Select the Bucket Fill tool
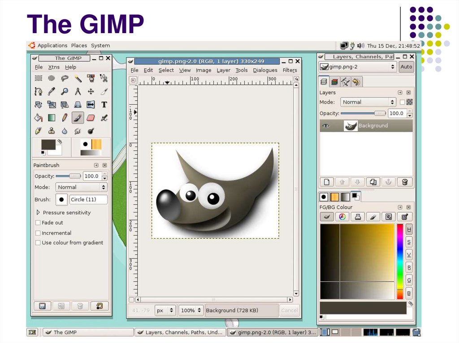Viewport: 459px width, 343px height. coord(39,118)
